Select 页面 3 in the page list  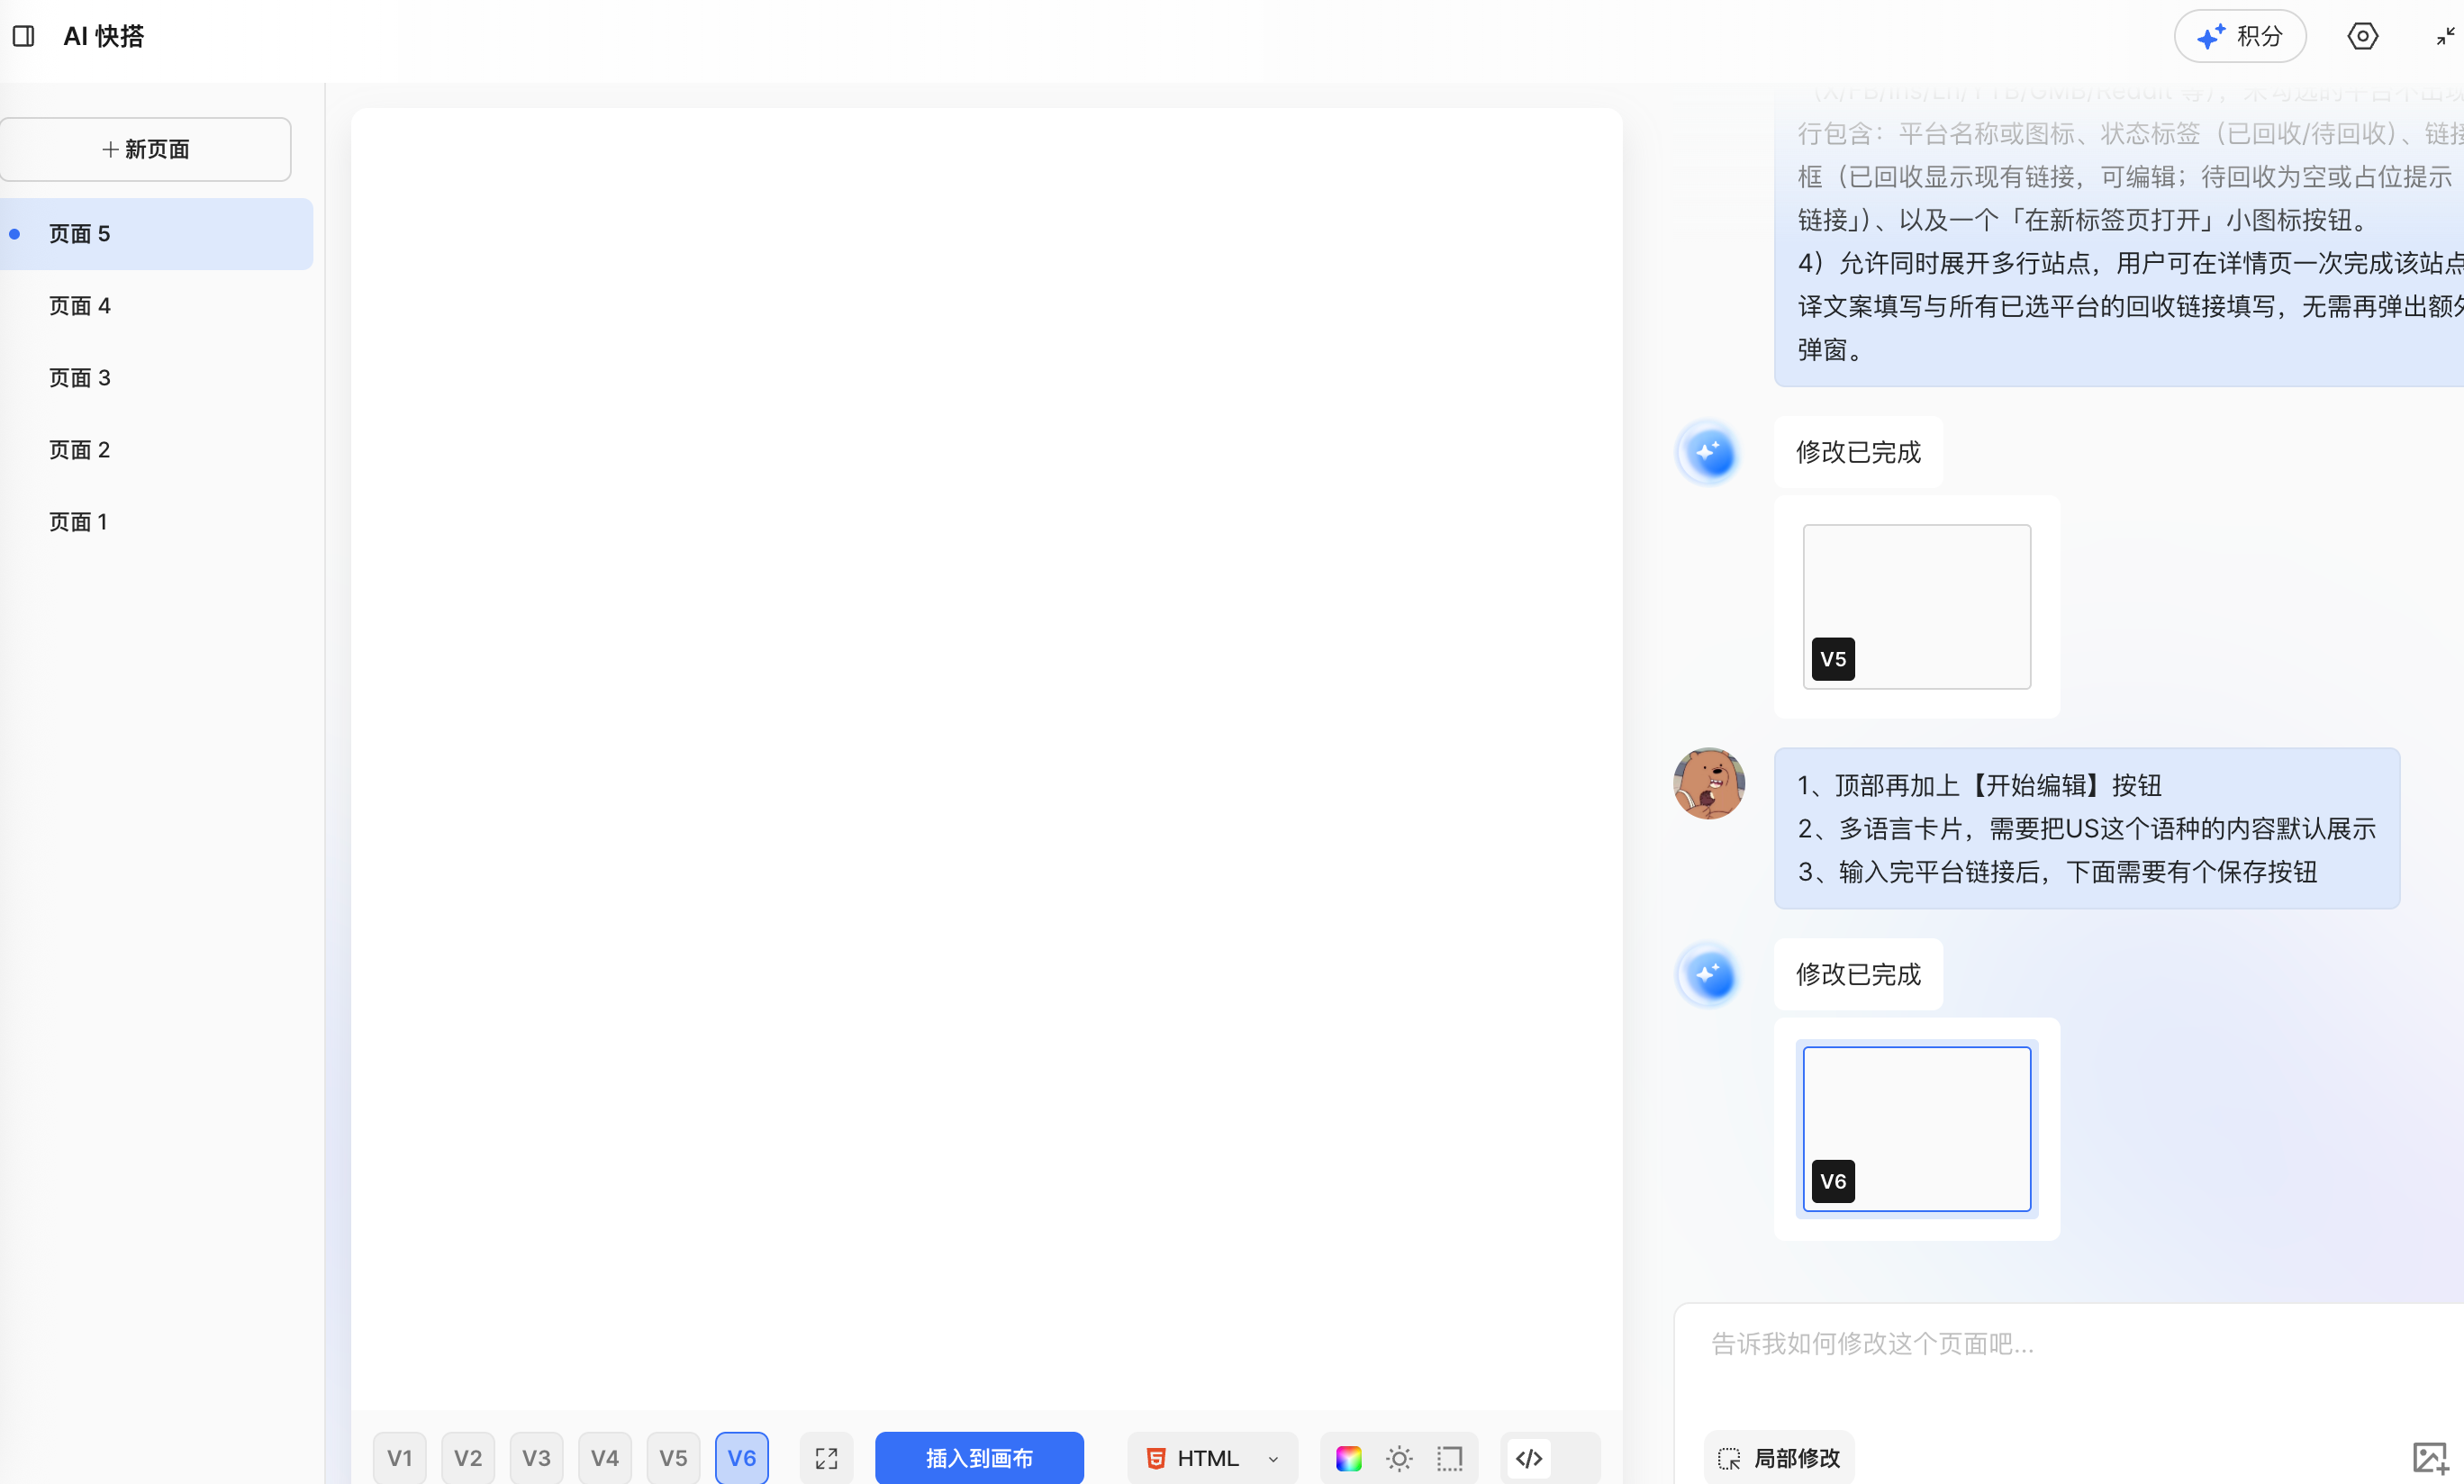79,377
